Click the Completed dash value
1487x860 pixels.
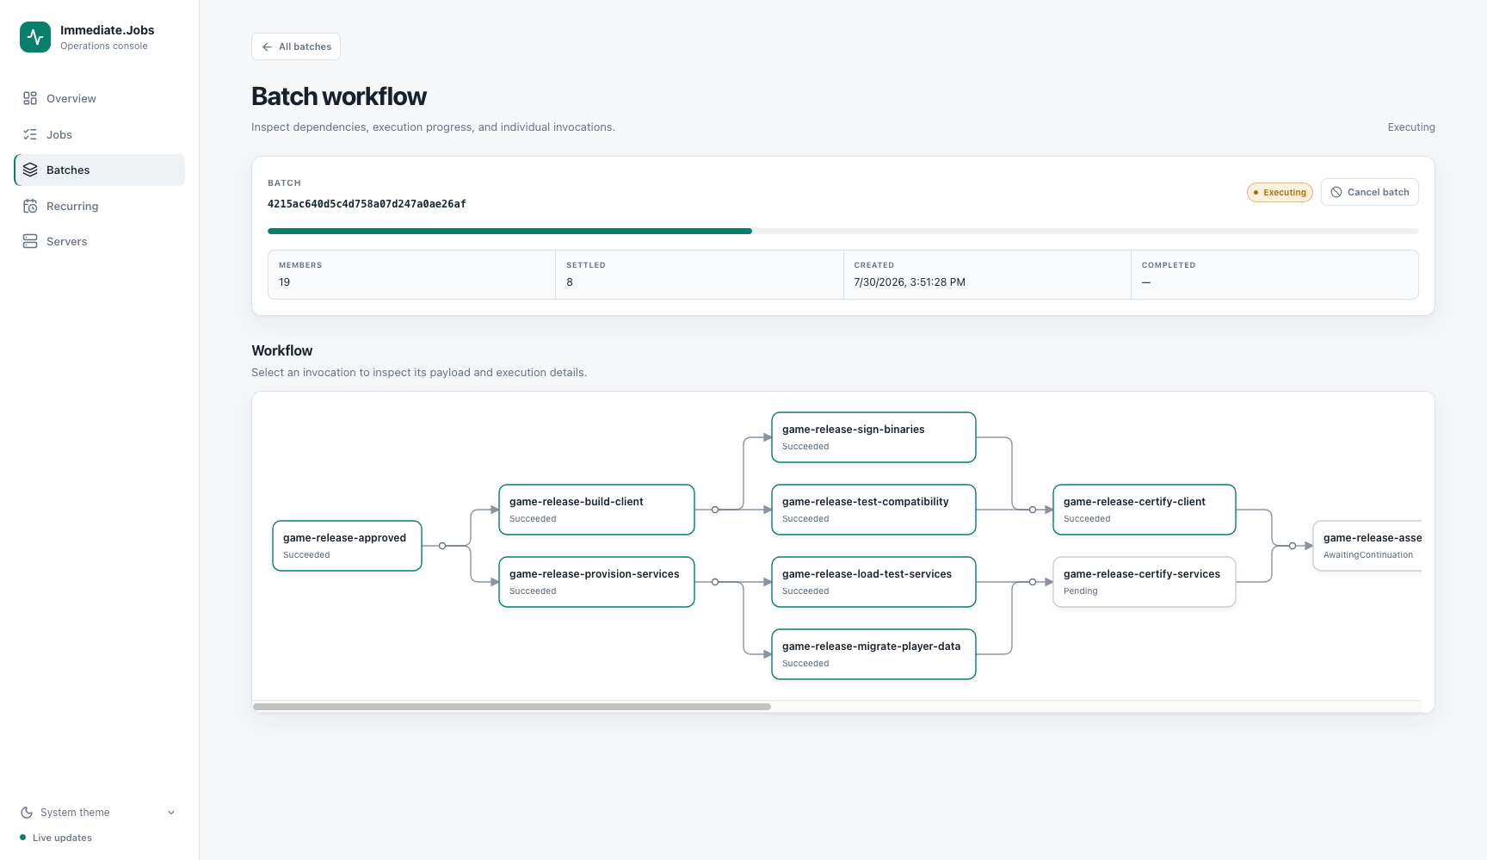tap(1146, 282)
